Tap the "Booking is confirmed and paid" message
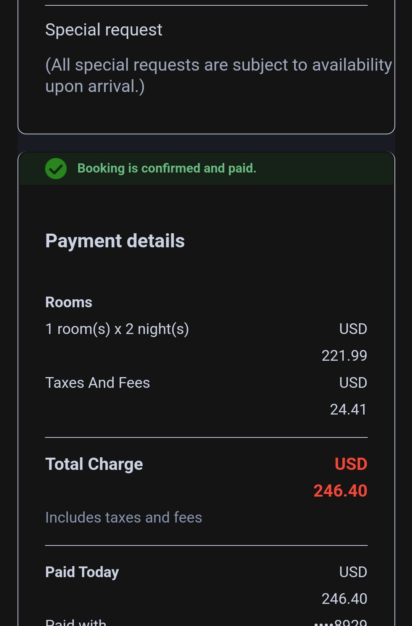412x626 pixels. click(167, 168)
